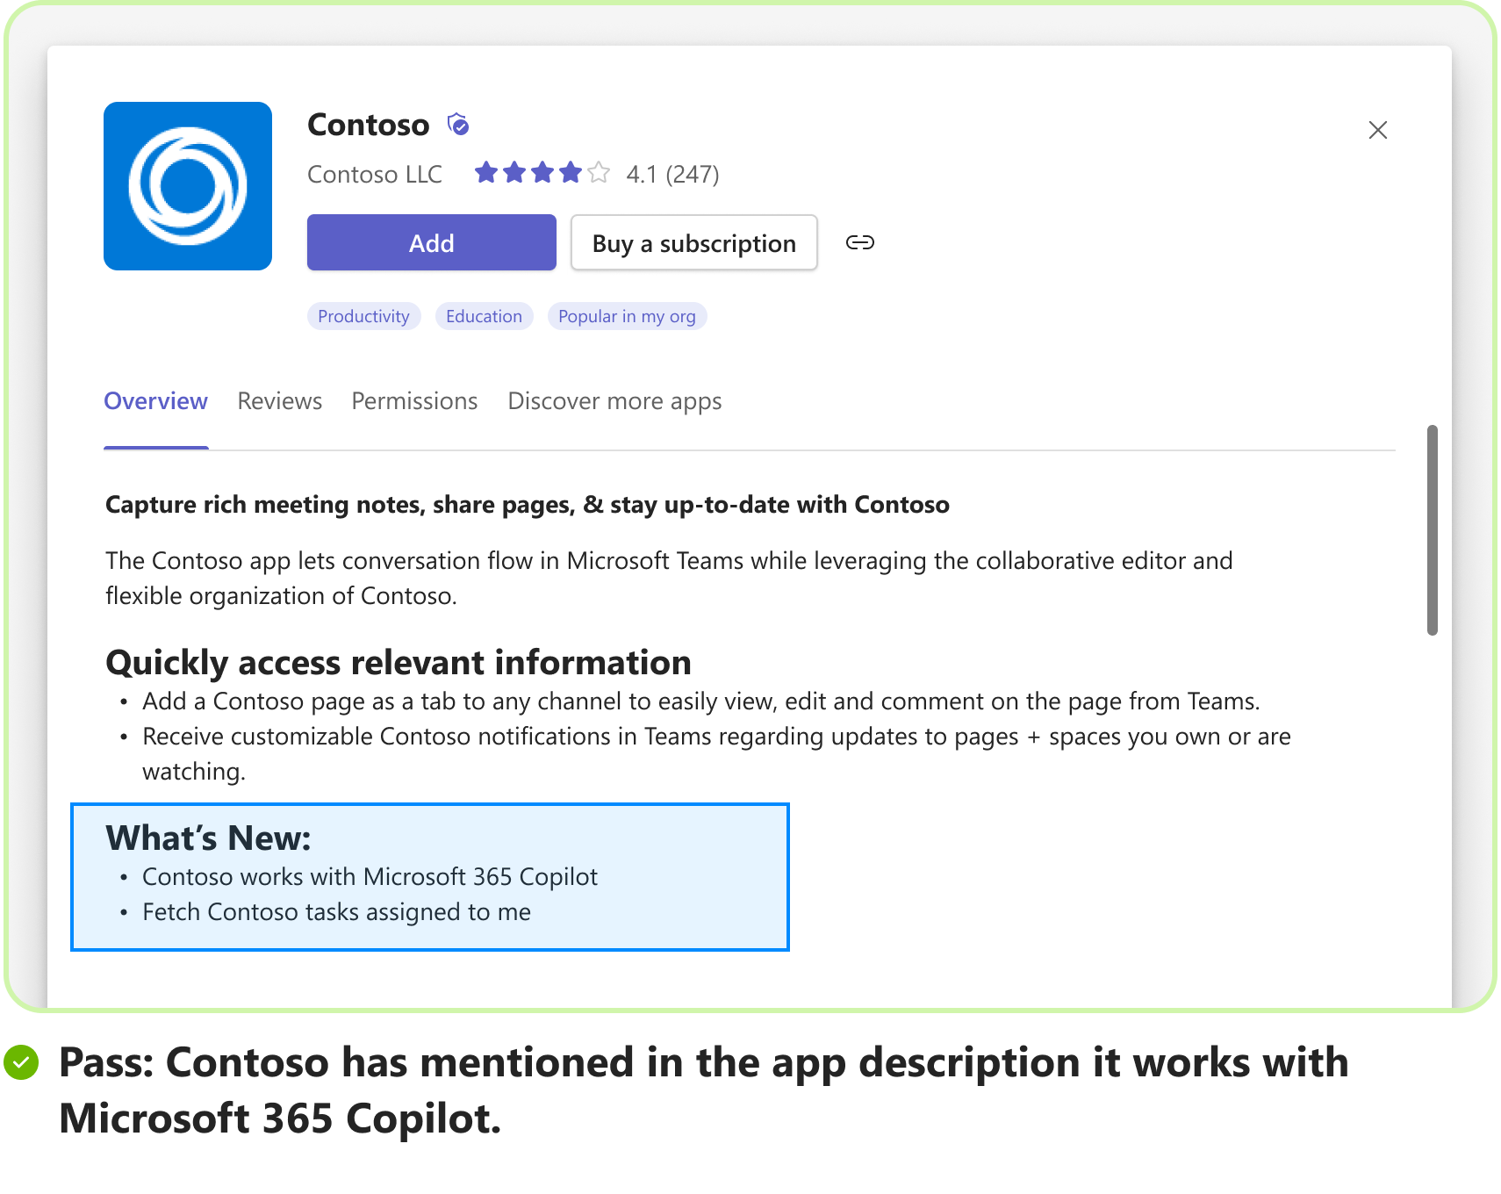Open the Permissions tab
Screen dimensions: 1501x1194
pos(413,401)
